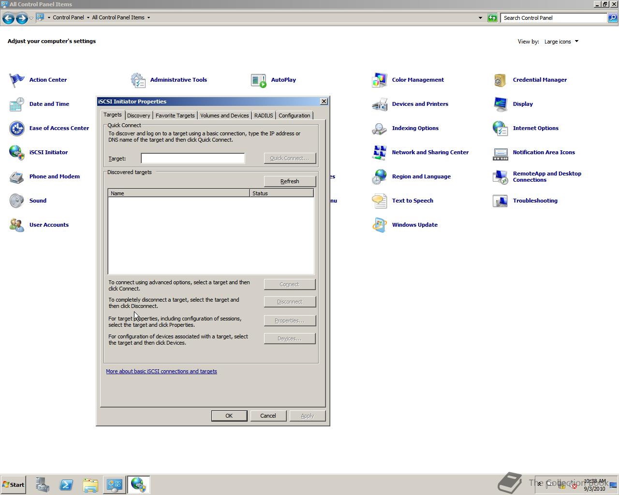This screenshot has height=495, width=619.
Task: Open the Sound speaker icon
Action: pyautogui.click(x=17, y=201)
